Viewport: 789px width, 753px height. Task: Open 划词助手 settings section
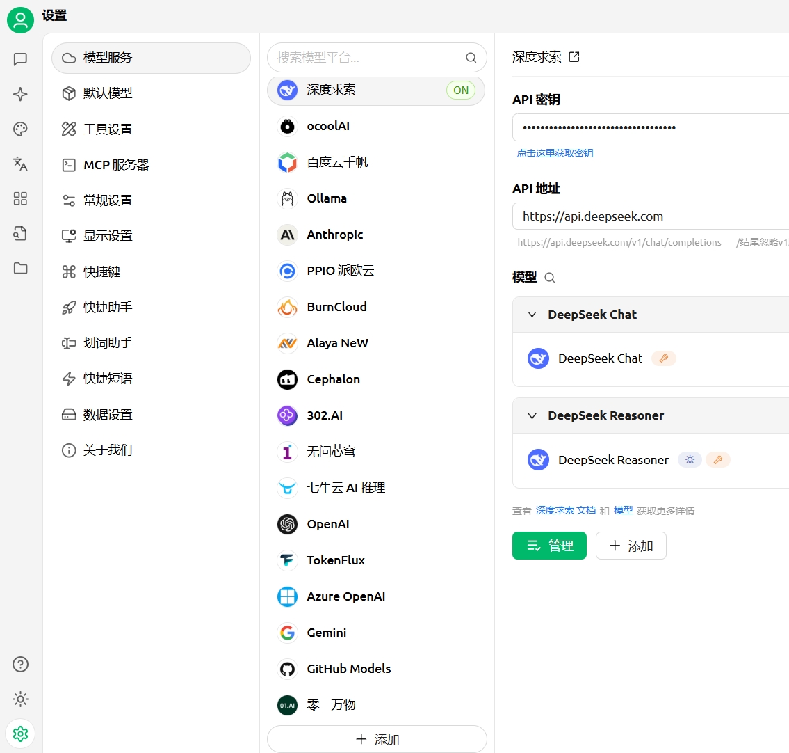pyautogui.click(x=151, y=343)
